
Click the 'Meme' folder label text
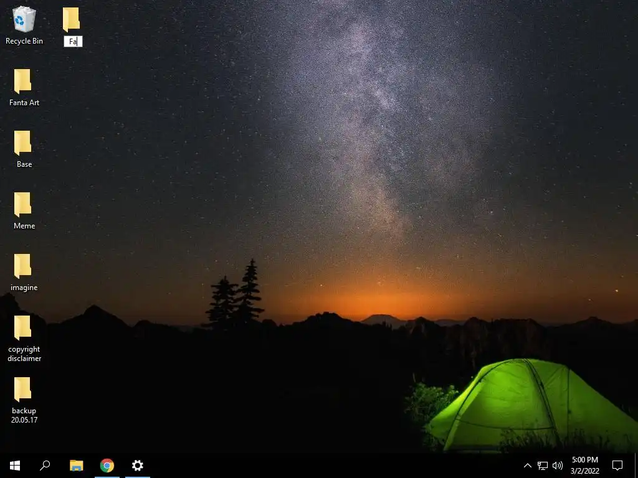coord(24,226)
